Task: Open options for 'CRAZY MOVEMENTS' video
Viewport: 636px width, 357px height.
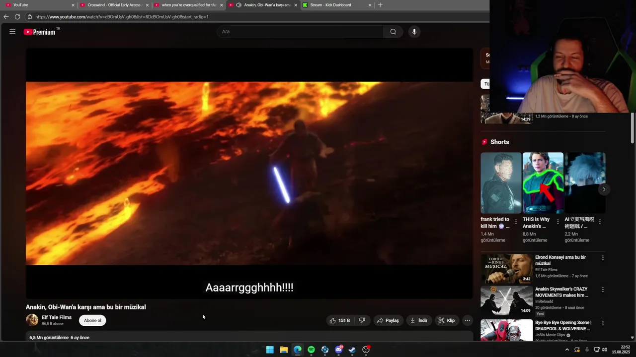Action: pos(603,290)
